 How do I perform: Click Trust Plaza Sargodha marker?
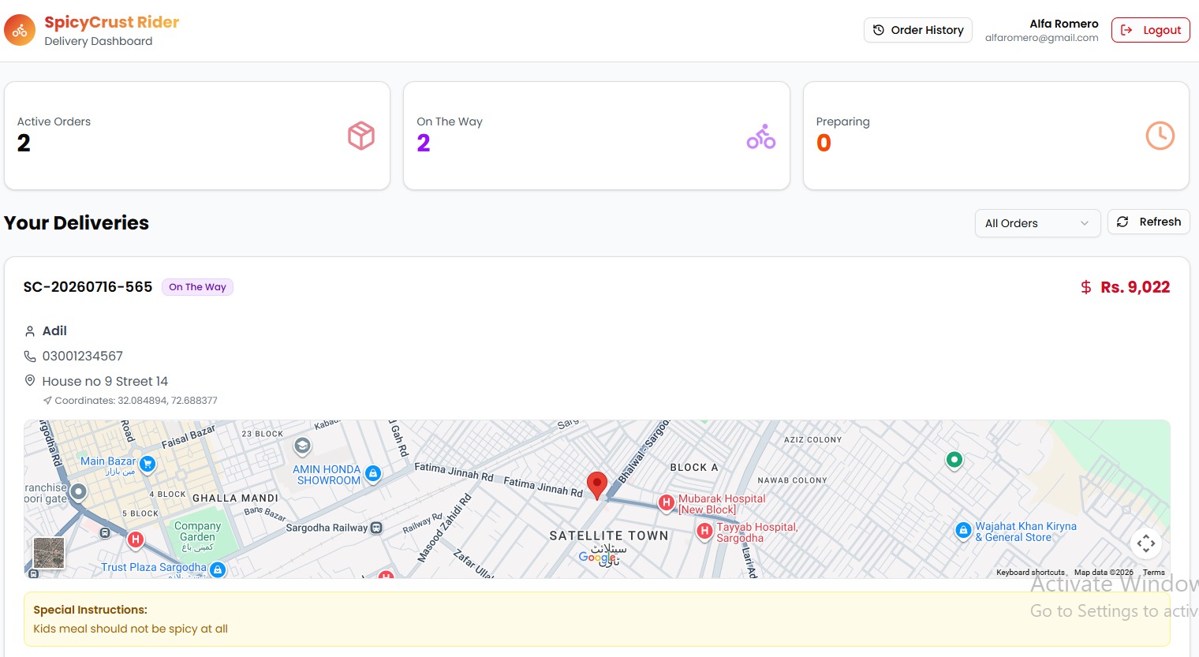[218, 569]
